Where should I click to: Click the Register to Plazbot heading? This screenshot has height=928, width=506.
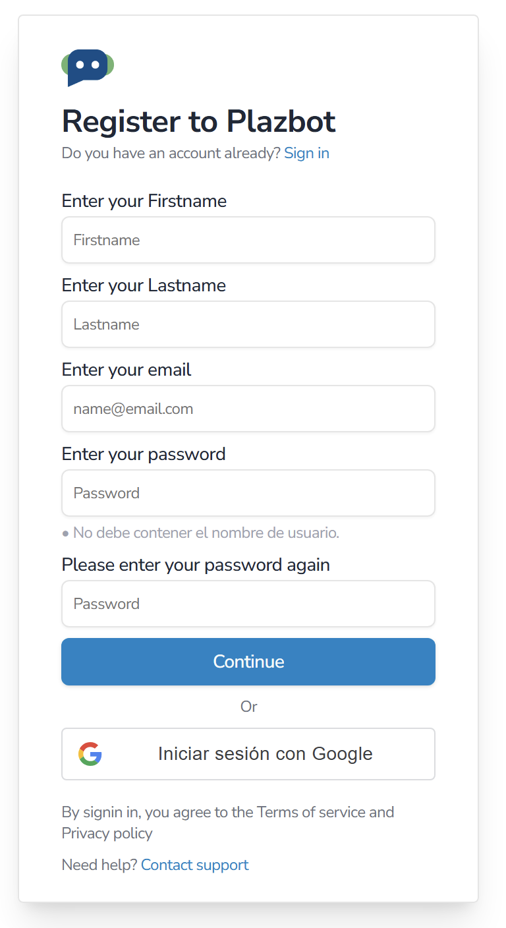pyautogui.click(x=198, y=122)
